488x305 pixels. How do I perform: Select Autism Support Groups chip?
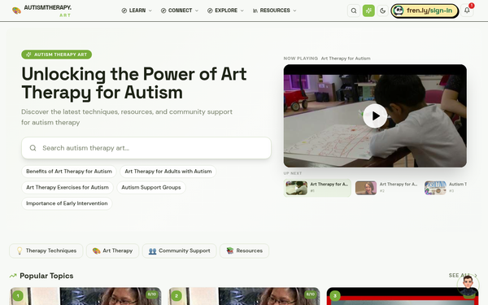tap(151, 187)
